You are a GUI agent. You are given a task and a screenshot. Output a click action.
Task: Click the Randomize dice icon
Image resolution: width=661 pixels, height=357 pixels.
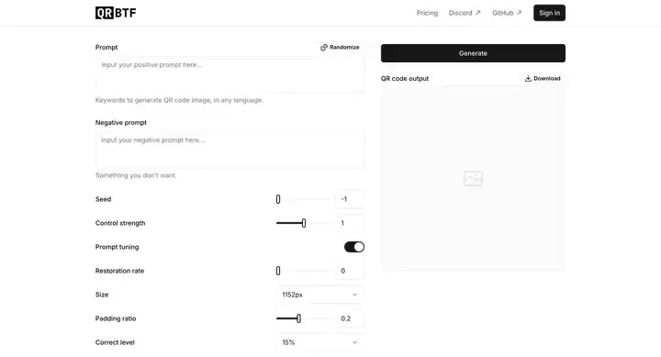tap(324, 47)
